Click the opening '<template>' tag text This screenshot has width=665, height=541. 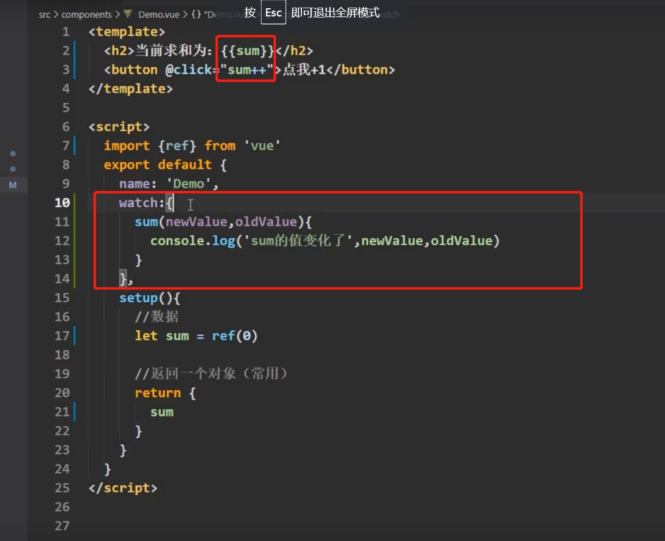tap(127, 32)
